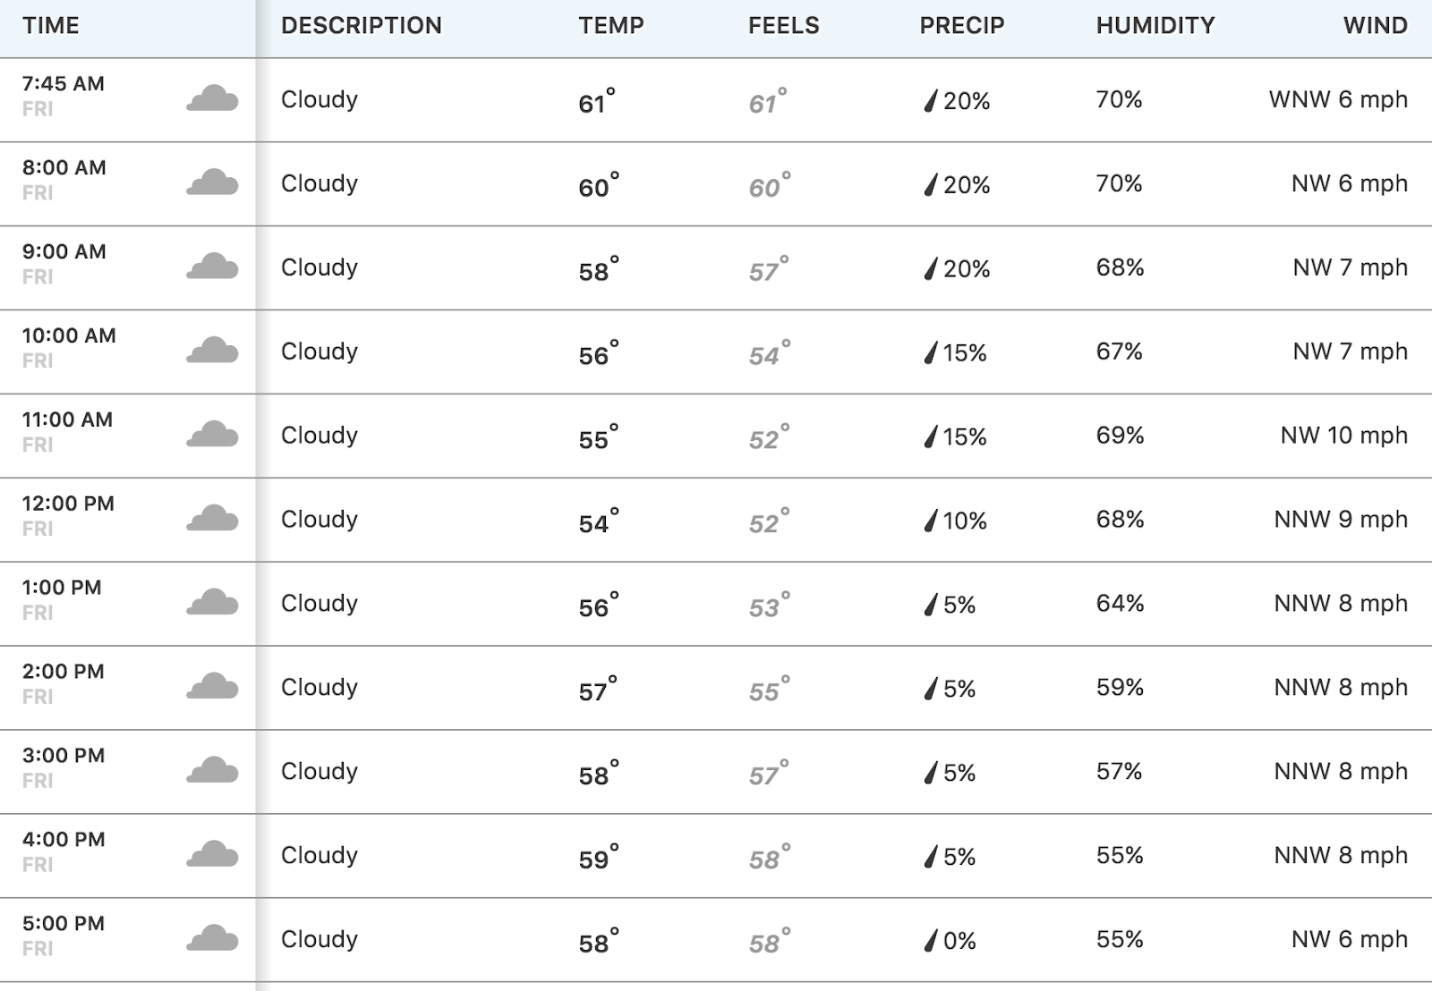Click the cloud icon for 5:00 PM
The width and height of the screenshot is (1432, 991).
(212, 938)
